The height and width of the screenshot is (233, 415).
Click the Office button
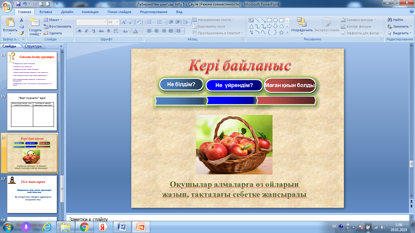(x=7, y=6)
